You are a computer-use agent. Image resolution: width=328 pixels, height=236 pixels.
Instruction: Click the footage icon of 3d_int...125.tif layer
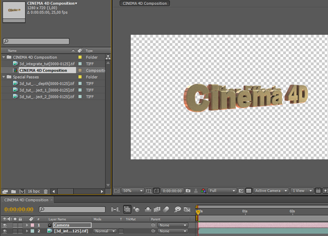pos(50,231)
